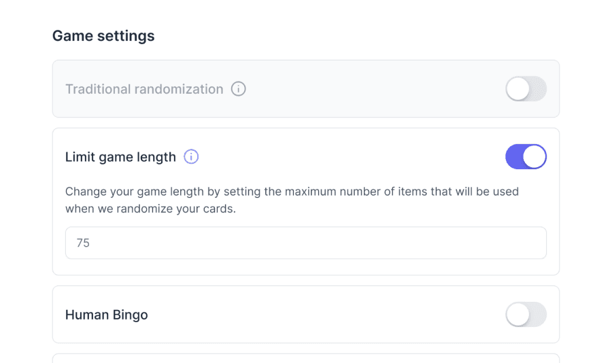Toggle the Traditional randomization switch
The image size is (612, 363).
[x=526, y=89]
